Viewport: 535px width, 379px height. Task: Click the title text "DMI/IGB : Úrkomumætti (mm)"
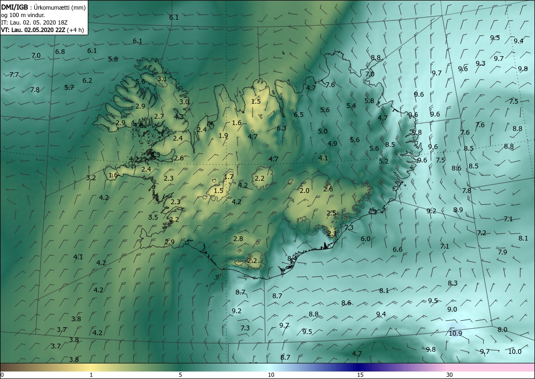pyautogui.click(x=43, y=7)
